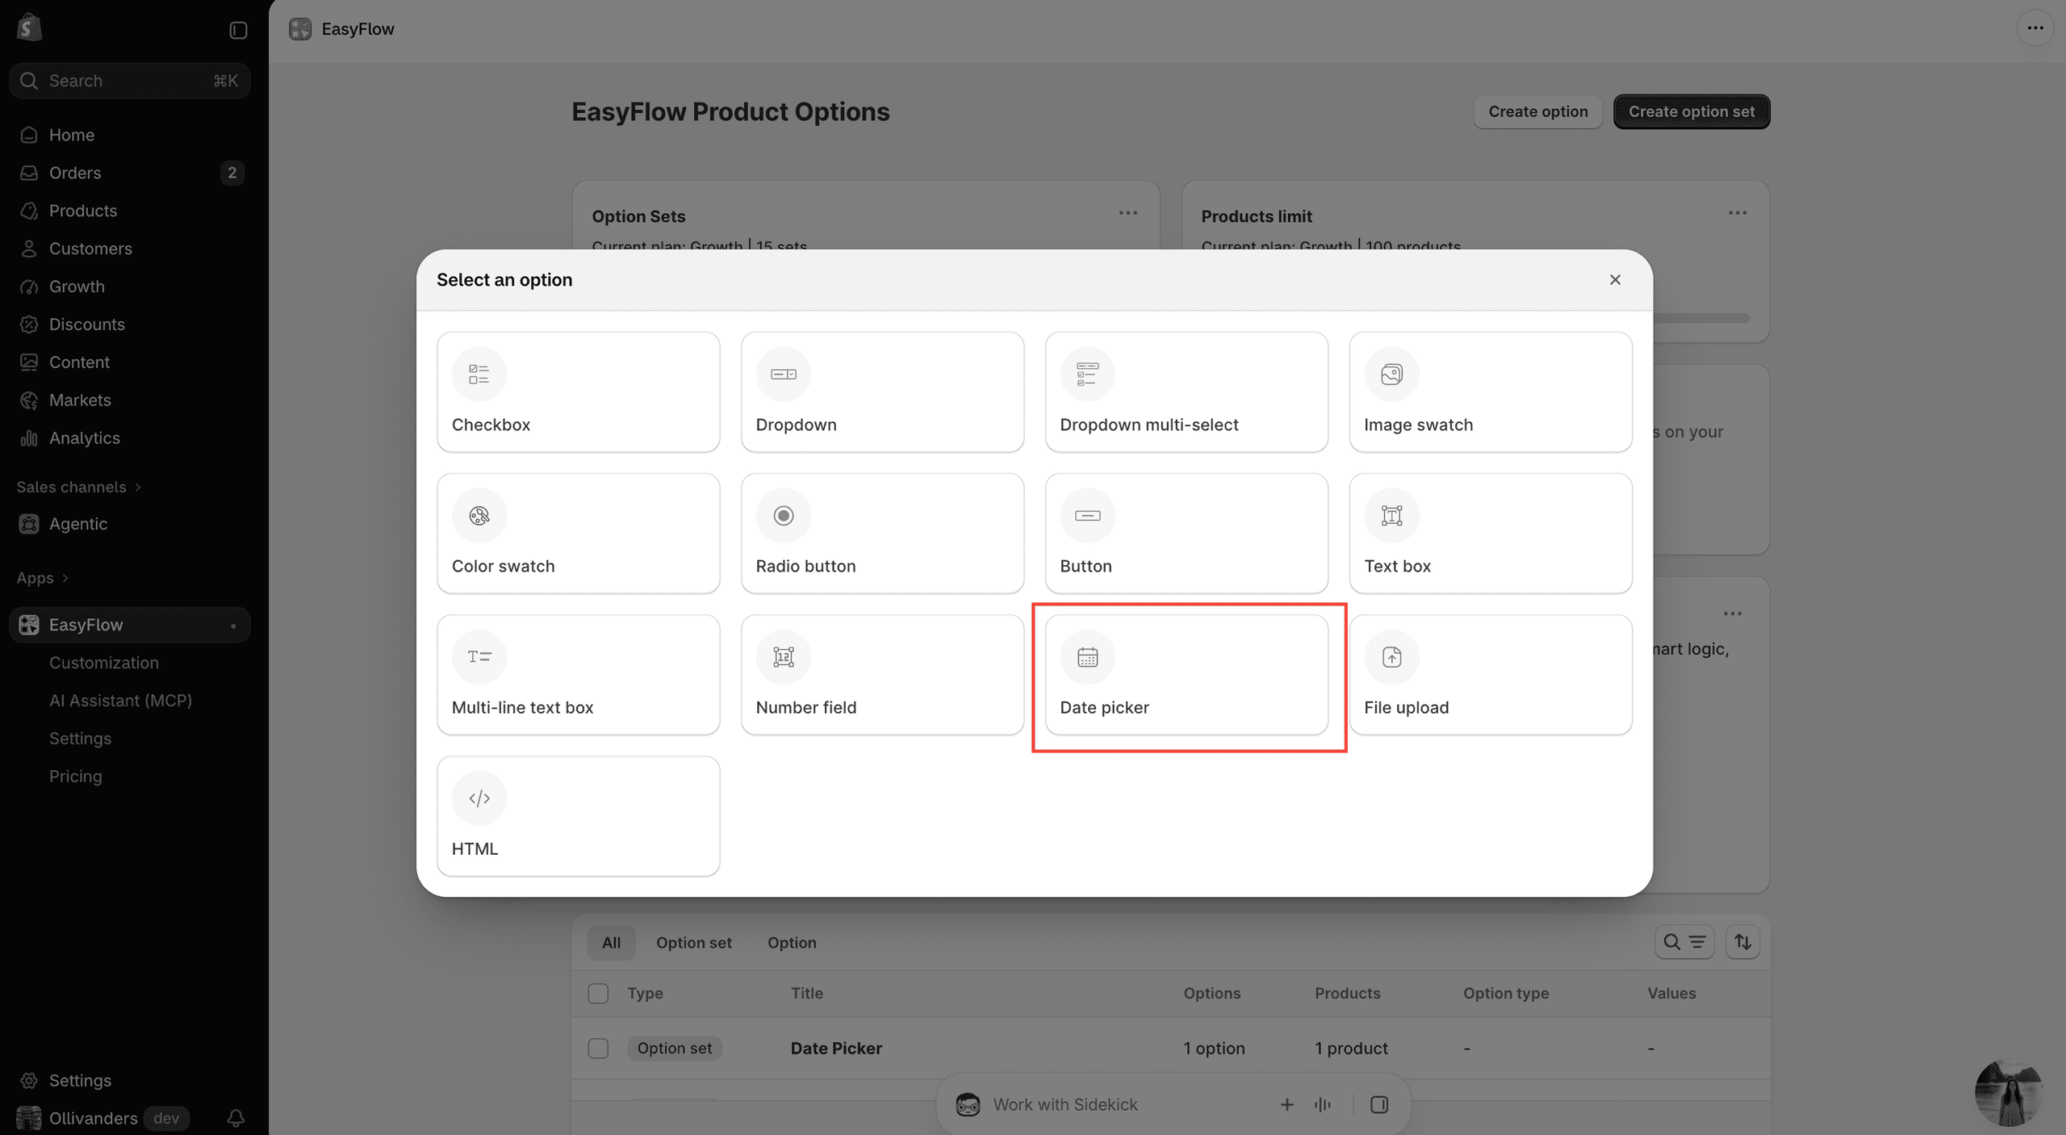Screen dimensions: 2066x1135
Task: Click the Shopify logo icon
Action: (x=29, y=27)
